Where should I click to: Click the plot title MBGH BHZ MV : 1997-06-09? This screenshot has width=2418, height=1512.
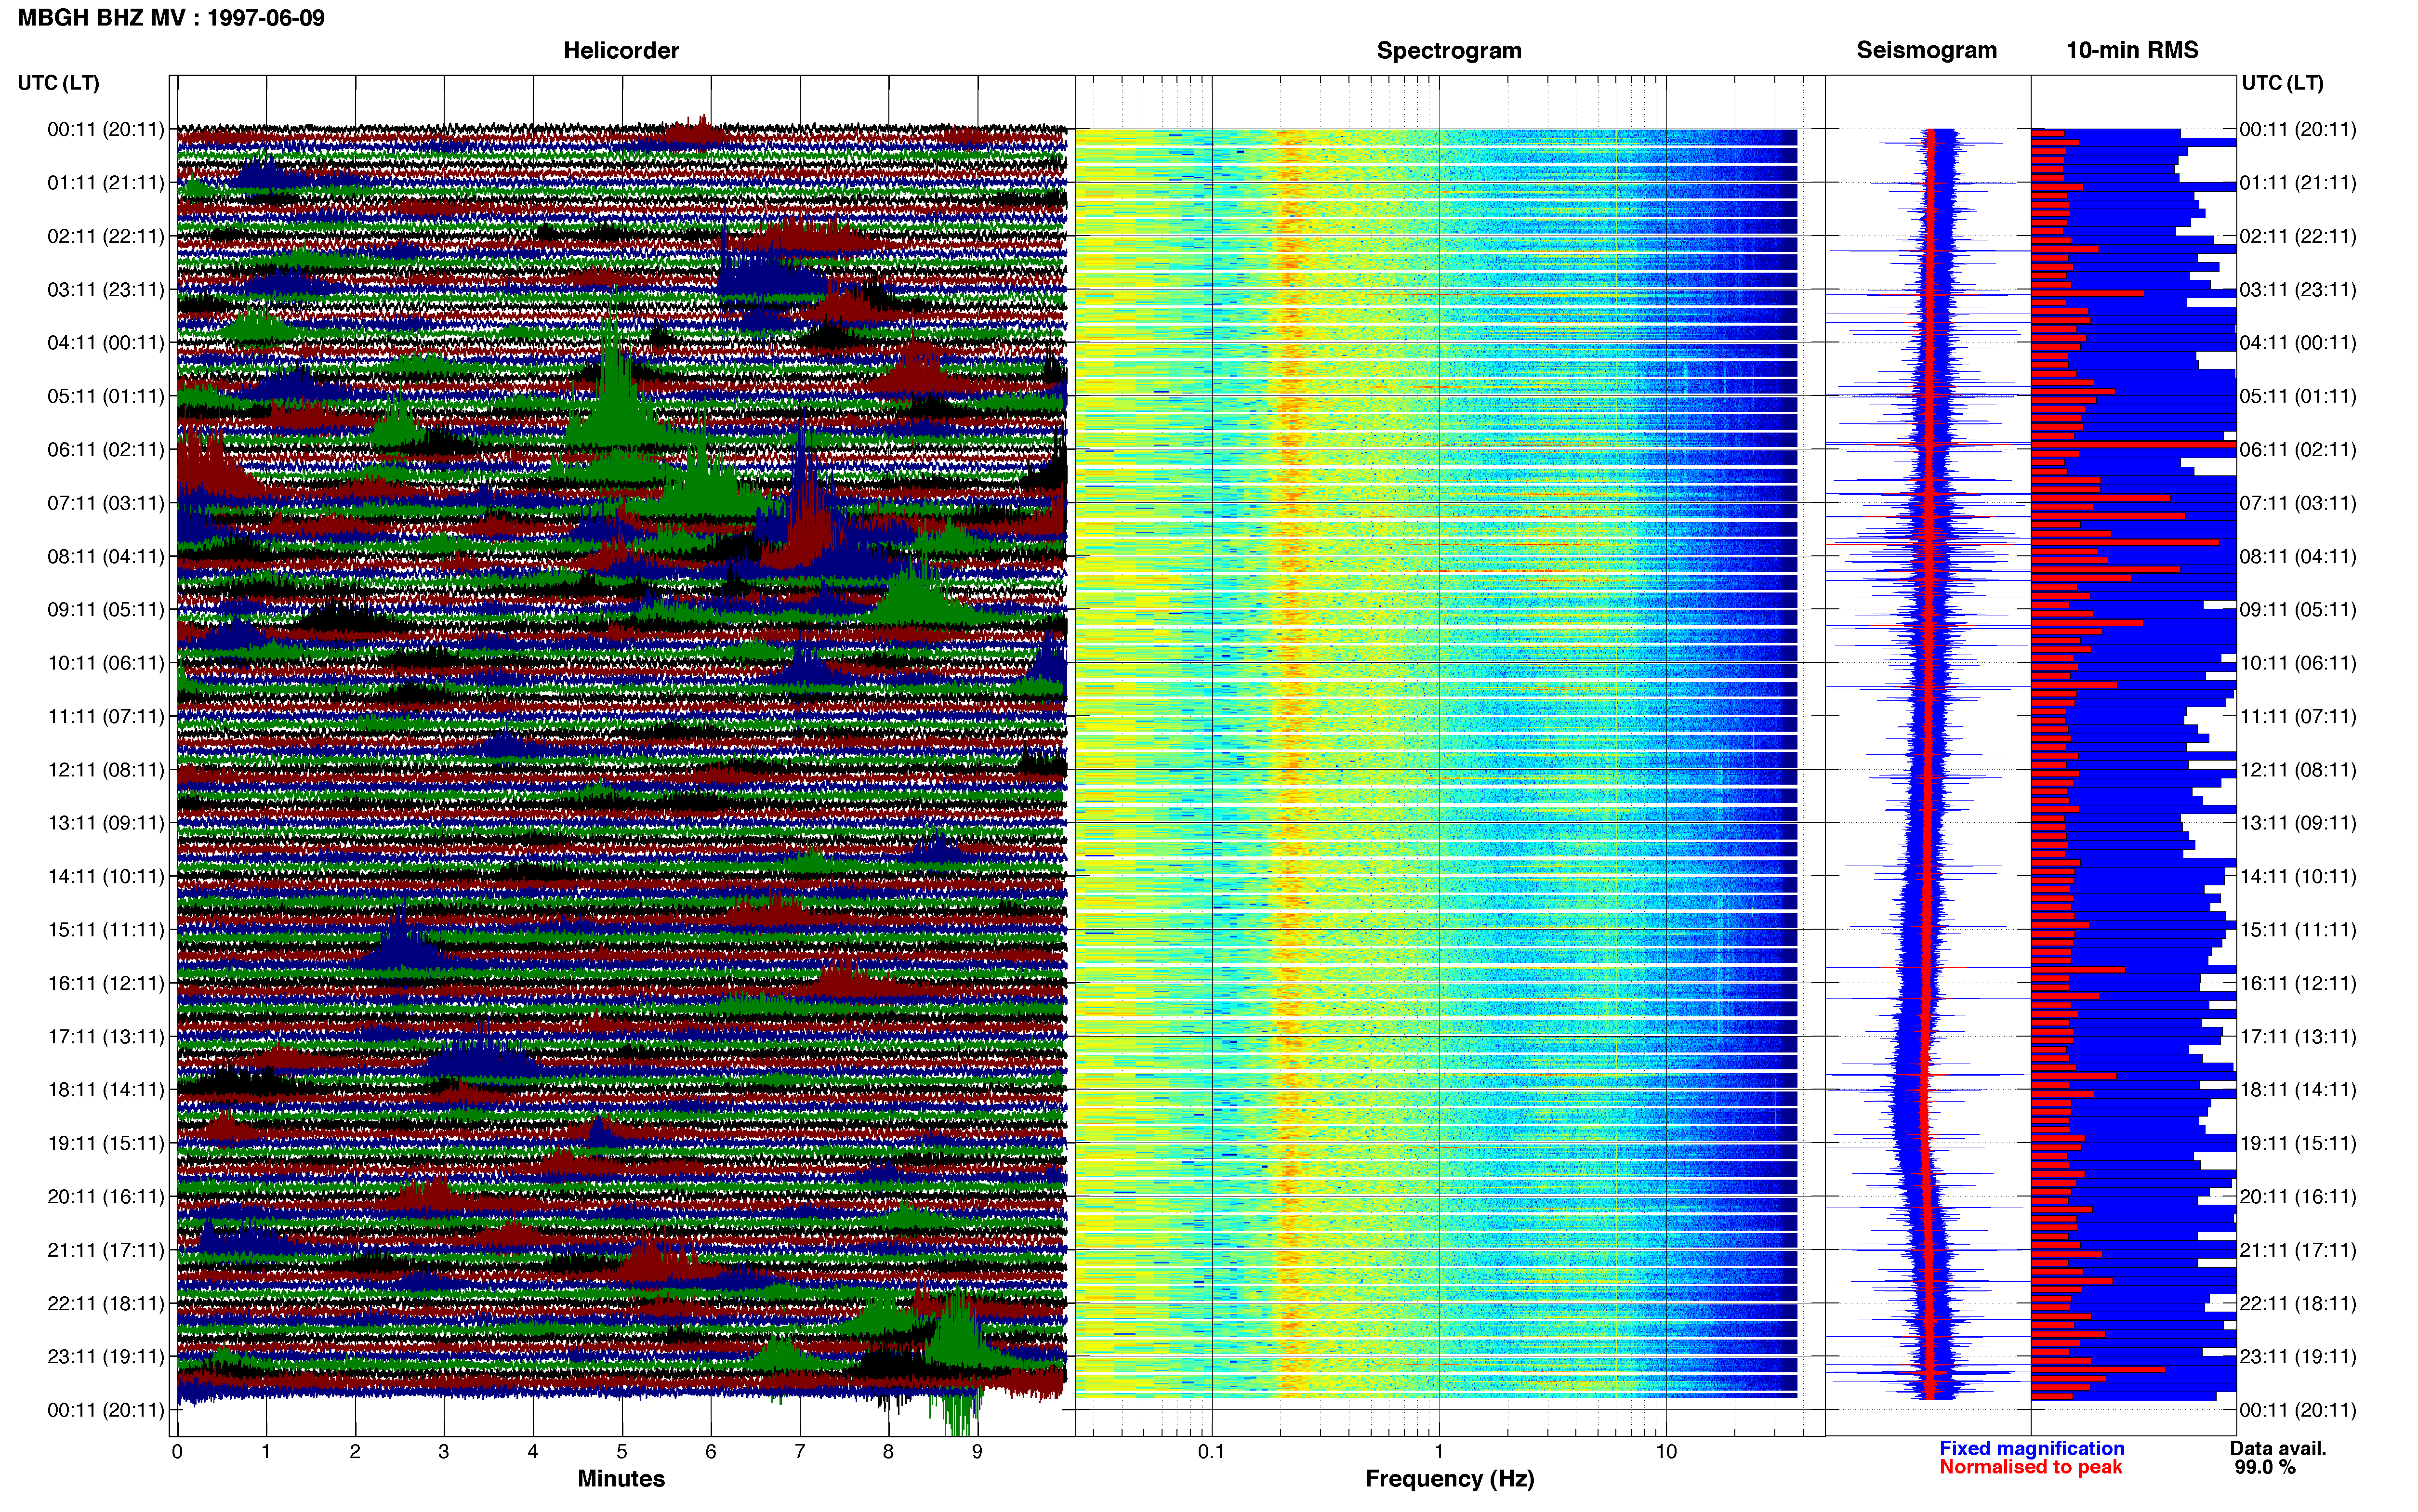[171, 18]
